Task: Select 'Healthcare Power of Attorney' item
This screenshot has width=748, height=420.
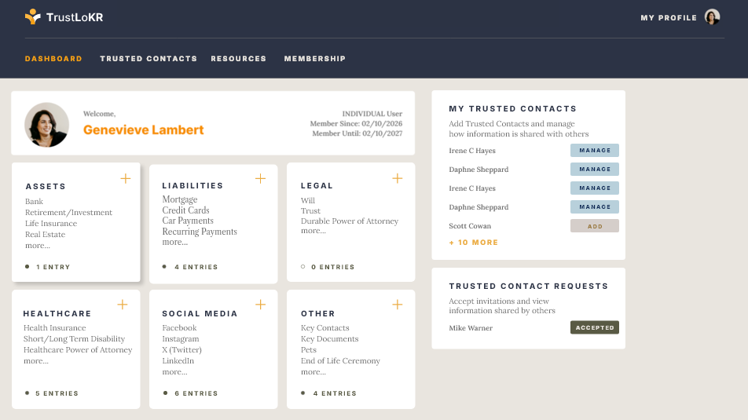Action: point(78,350)
